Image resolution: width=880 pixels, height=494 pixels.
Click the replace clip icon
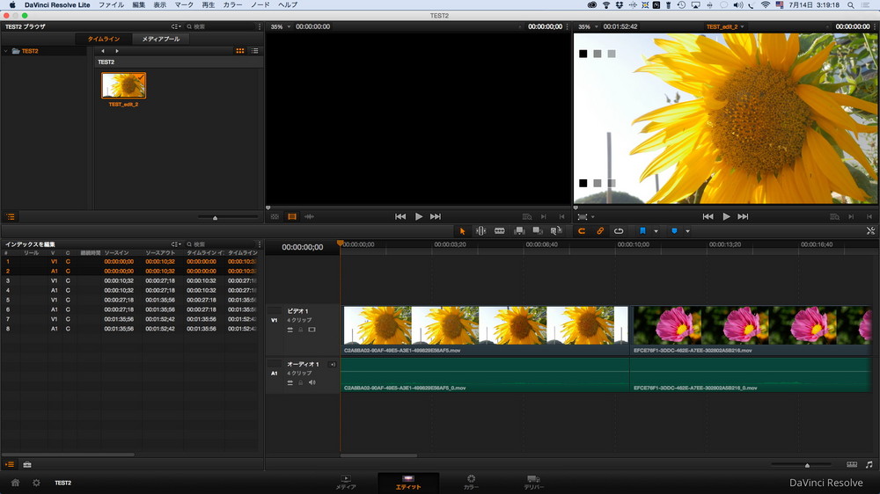coord(556,231)
